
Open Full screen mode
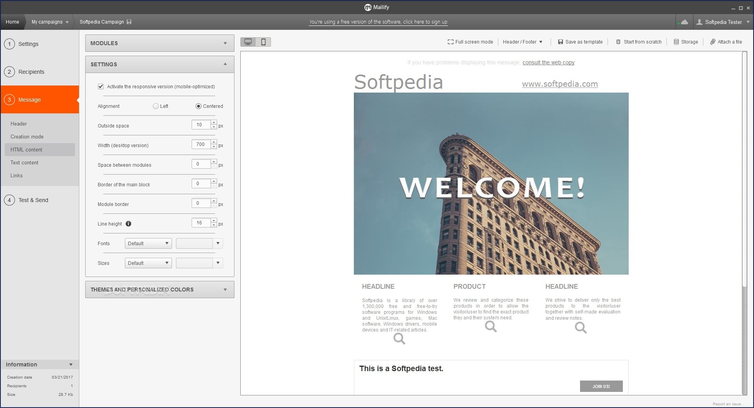tap(470, 42)
